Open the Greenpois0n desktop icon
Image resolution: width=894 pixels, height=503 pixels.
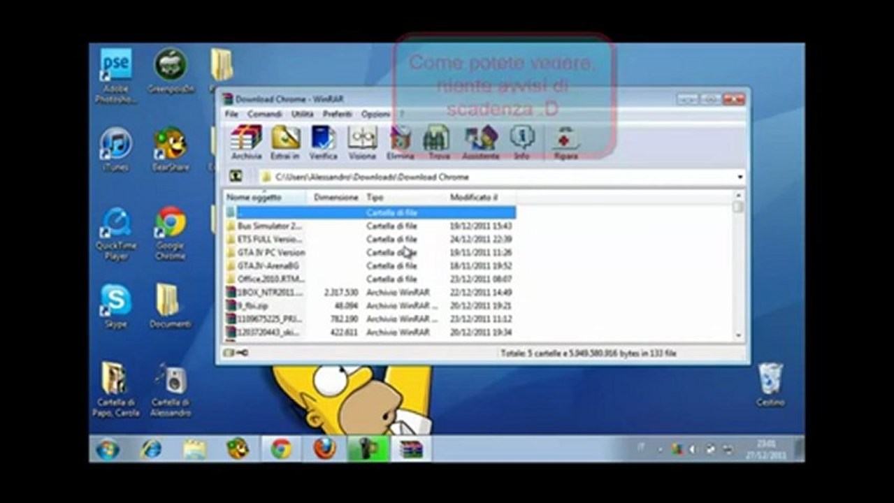click(171, 71)
